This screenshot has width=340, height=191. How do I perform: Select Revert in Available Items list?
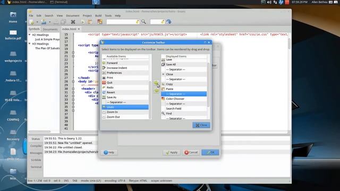pos(125,92)
